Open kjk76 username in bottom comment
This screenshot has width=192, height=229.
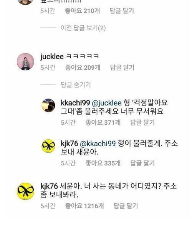click(49, 186)
